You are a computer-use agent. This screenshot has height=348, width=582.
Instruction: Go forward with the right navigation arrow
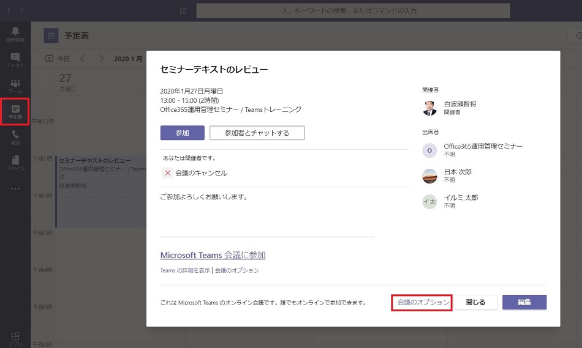tap(22, 11)
